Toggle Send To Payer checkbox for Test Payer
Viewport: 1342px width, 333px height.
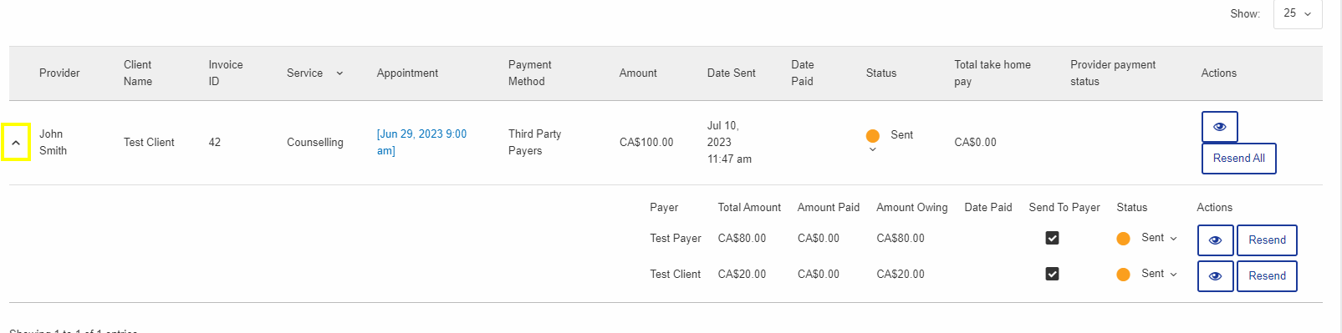click(1052, 238)
